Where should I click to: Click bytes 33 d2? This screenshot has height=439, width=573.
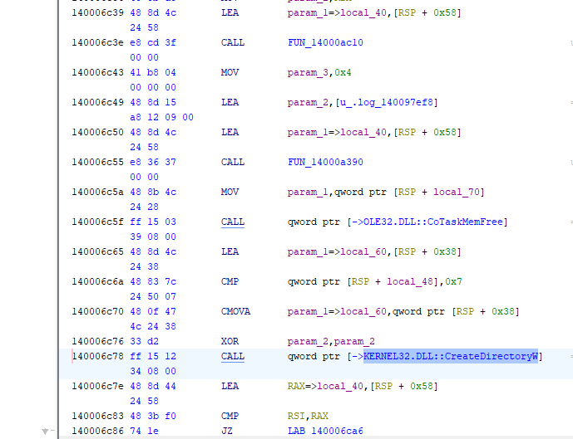point(144,341)
